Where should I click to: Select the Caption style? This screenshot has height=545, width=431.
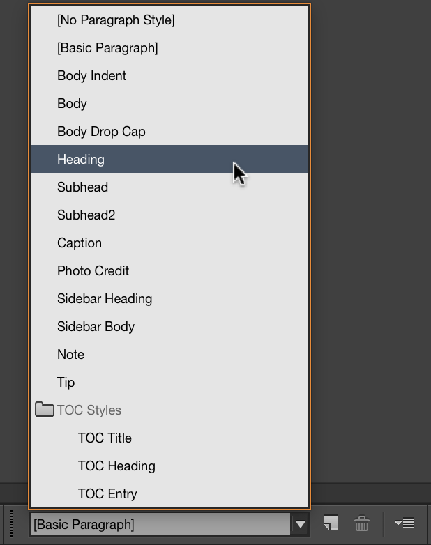click(80, 243)
